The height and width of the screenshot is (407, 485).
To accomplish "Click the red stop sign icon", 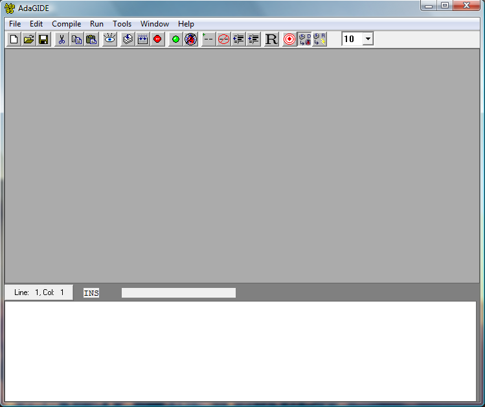I will [x=157, y=39].
